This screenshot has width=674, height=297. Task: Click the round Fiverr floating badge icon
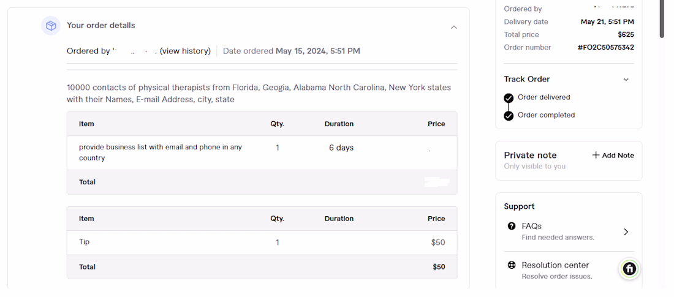(630, 269)
